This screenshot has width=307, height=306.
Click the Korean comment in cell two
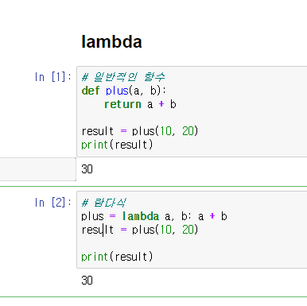click(103, 203)
